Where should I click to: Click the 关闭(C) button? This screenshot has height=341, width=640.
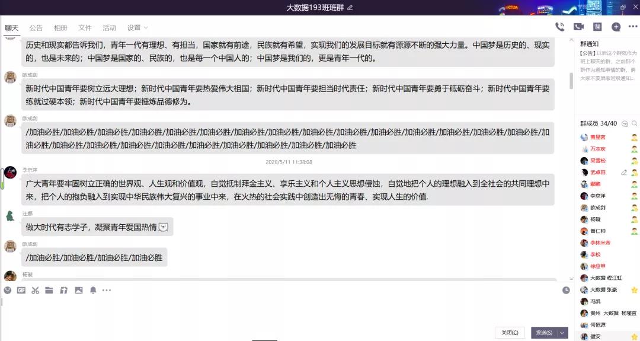[510, 333]
